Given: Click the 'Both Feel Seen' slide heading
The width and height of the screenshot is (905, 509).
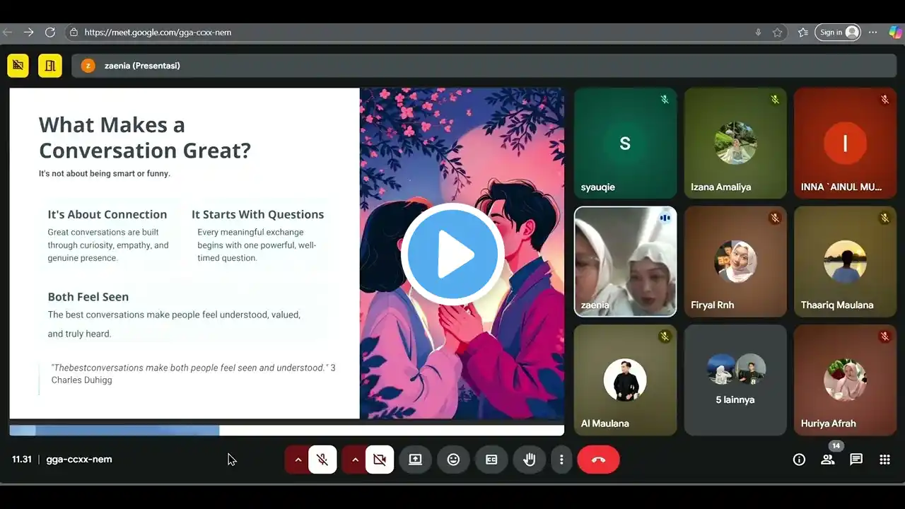Looking at the screenshot, I should (x=88, y=297).
